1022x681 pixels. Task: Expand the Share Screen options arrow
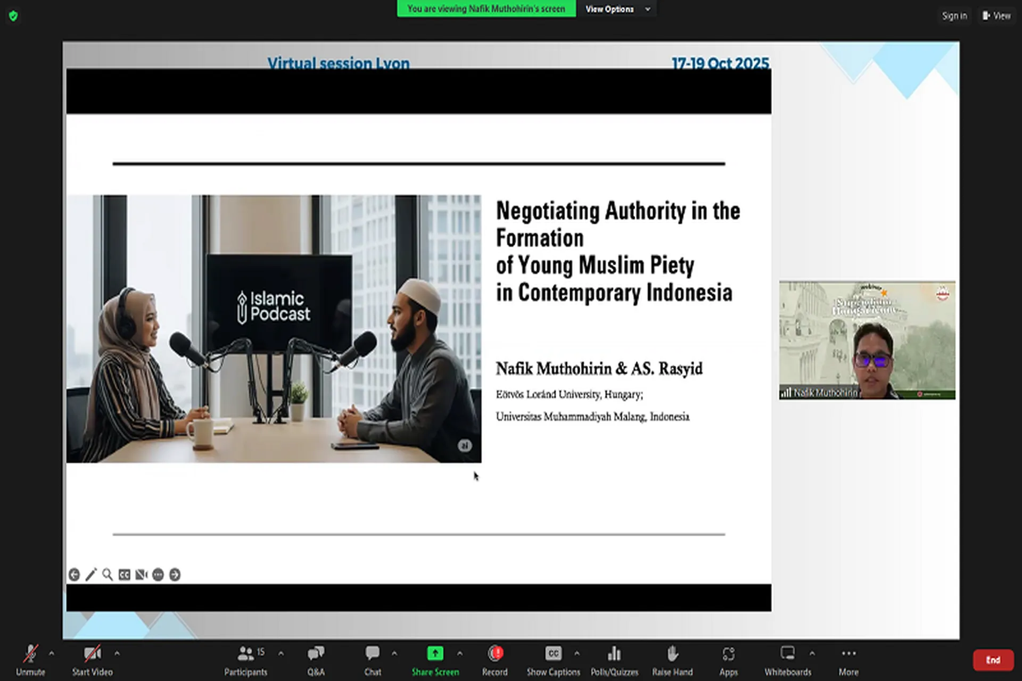tap(460, 653)
